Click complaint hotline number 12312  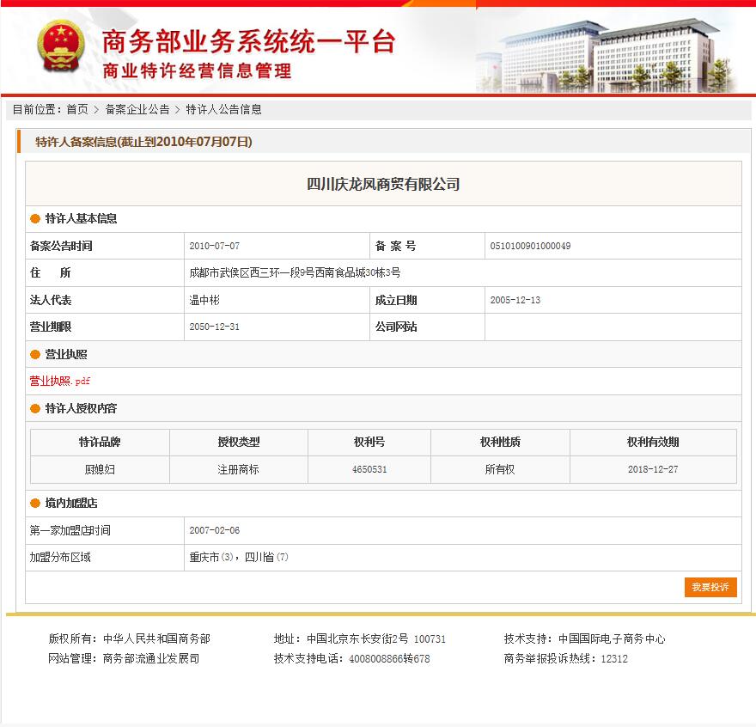tap(614, 658)
